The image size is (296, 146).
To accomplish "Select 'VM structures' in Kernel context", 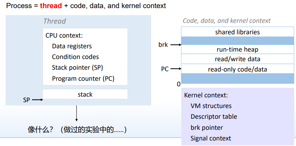I will pyautogui.click(x=211, y=106).
